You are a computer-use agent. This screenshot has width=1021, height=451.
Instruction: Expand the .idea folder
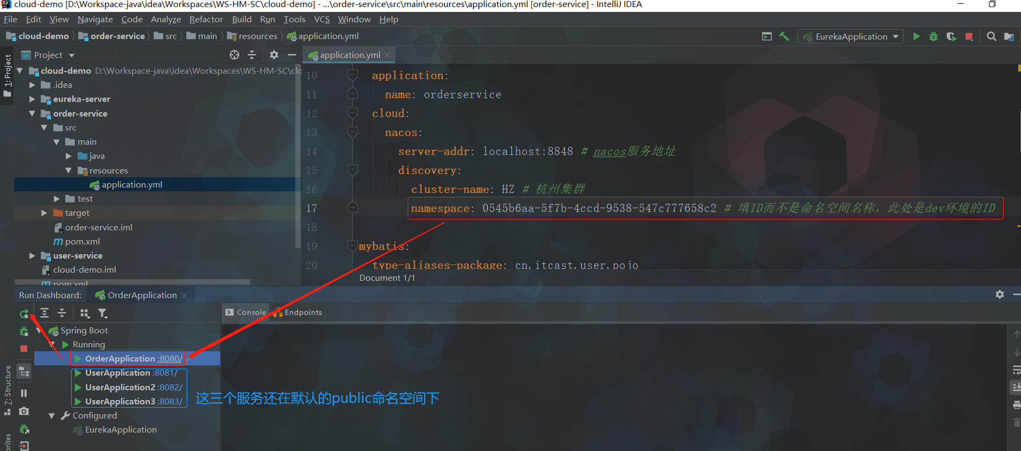point(32,85)
